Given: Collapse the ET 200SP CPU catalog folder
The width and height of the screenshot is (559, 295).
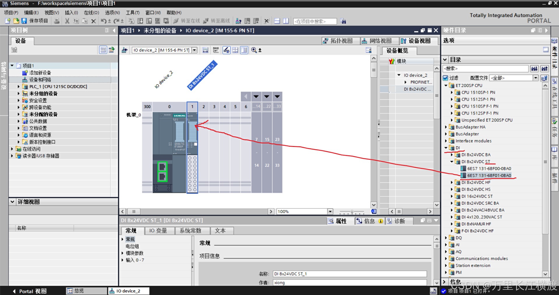Looking at the screenshot, I should (446, 85).
